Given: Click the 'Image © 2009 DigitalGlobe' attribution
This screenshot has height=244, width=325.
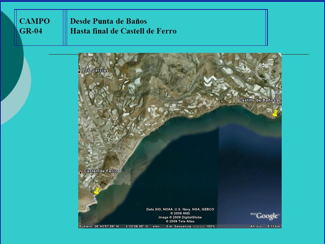Looking at the screenshot, I should pos(180,217).
